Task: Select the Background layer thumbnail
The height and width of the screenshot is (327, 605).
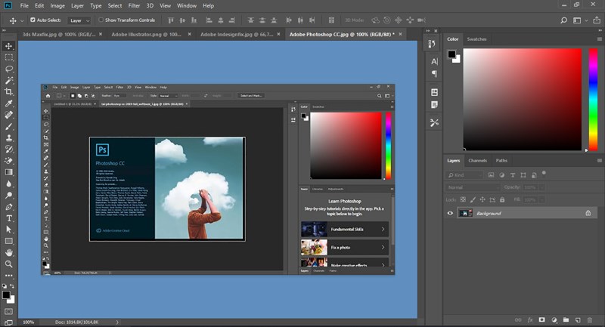Action: 466,214
